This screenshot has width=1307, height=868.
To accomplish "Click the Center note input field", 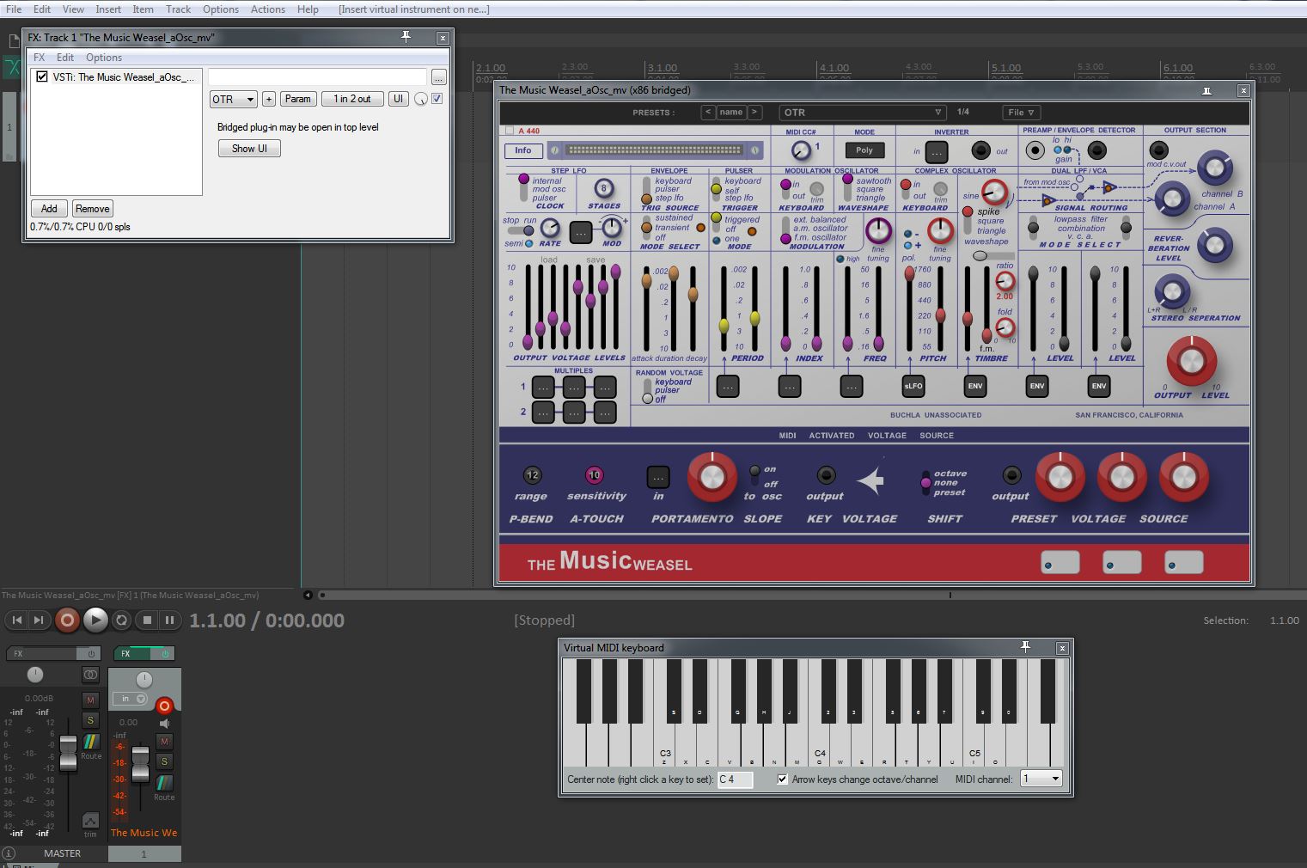I will pos(735,779).
